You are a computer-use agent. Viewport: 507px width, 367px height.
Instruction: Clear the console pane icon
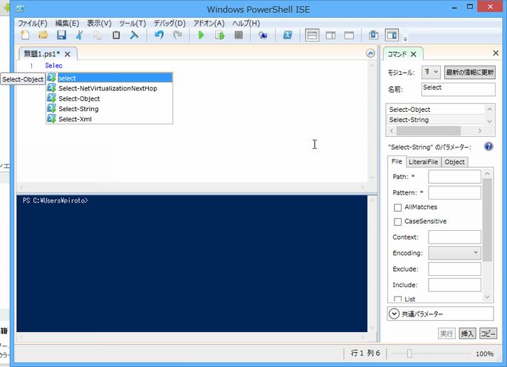[134, 35]
